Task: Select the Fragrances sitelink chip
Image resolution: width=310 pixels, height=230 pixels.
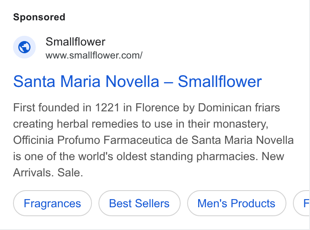Action: [52, 203]
